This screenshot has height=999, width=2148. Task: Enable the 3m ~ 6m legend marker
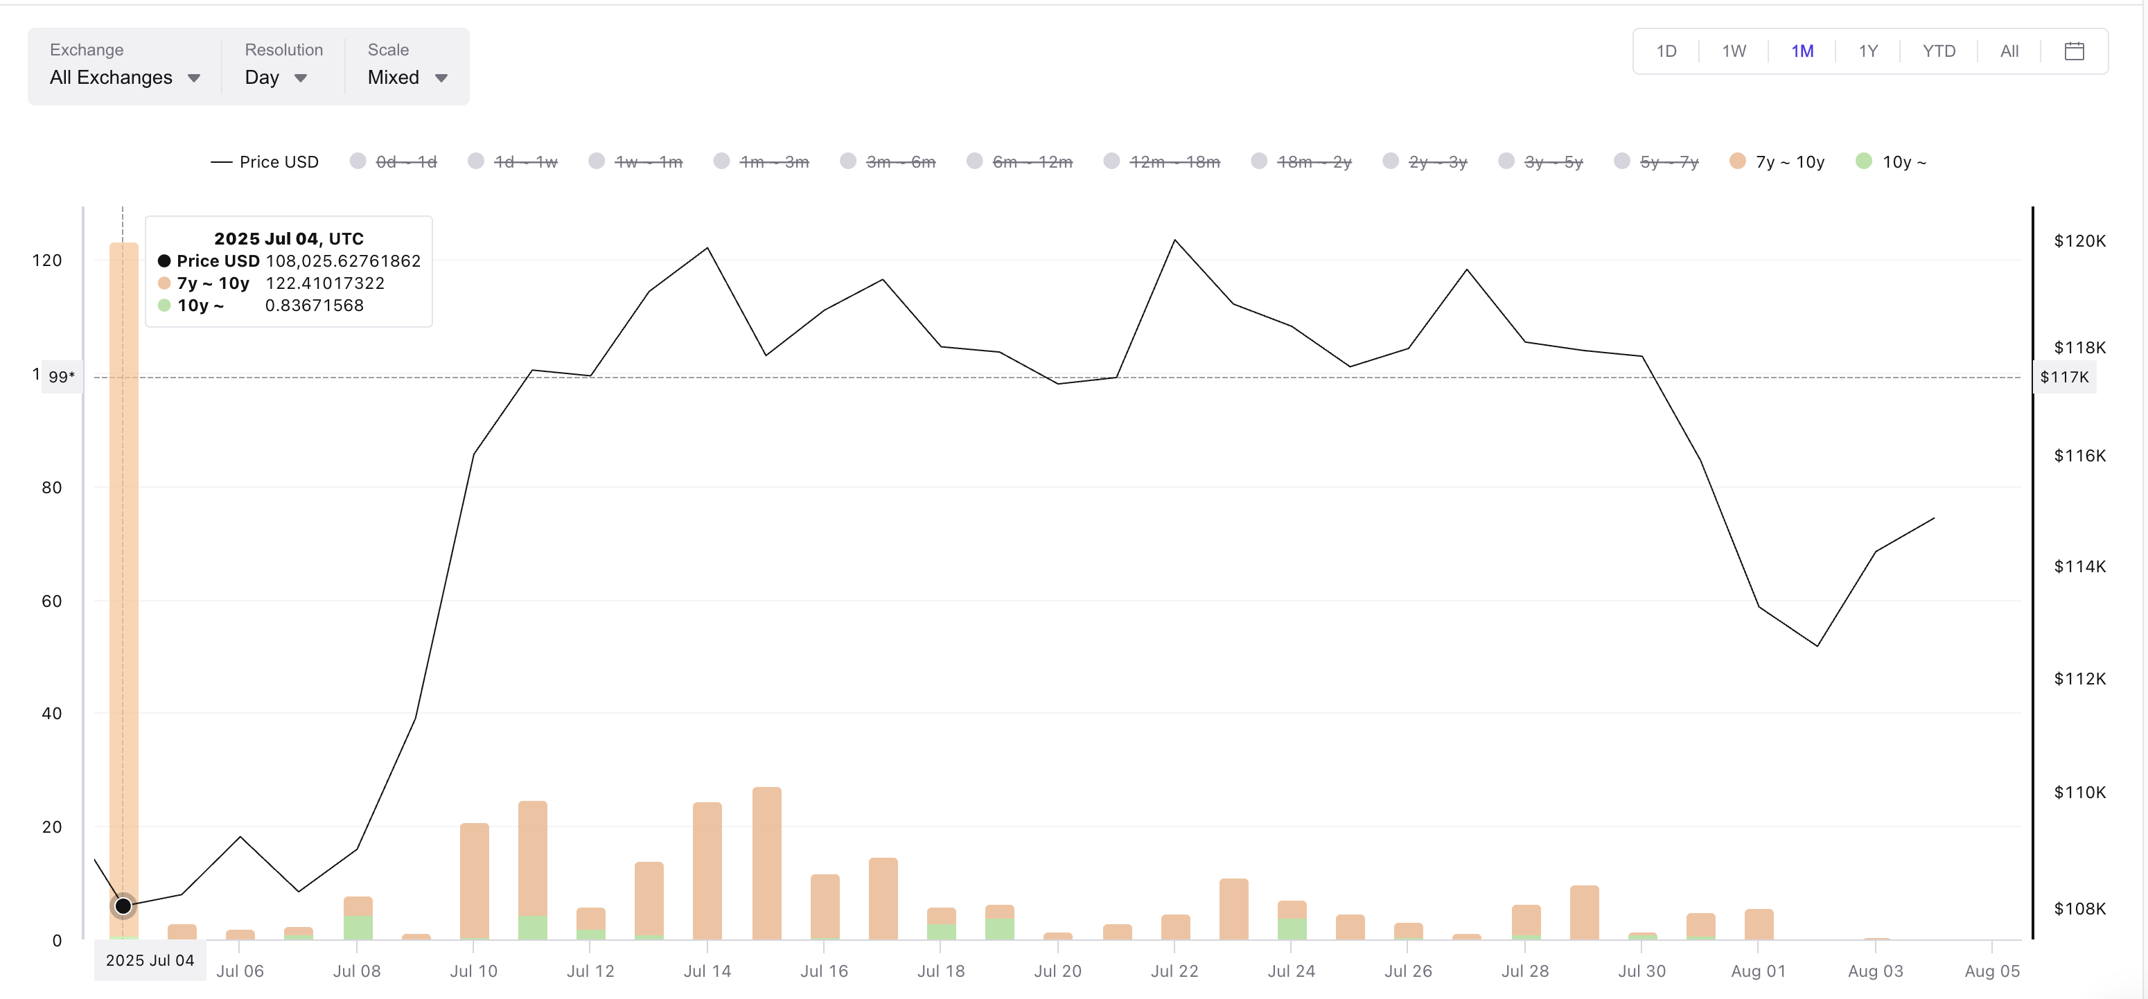click(x=848, y=161)
